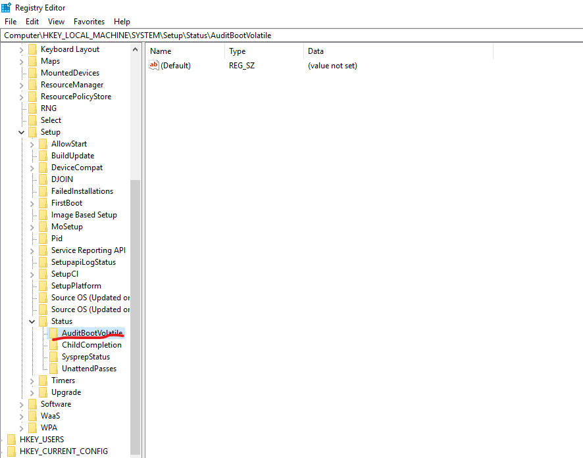The width and height of the screenshot is (583, 458).
Task: Click the registry path address bar
Action: [291, 35]
